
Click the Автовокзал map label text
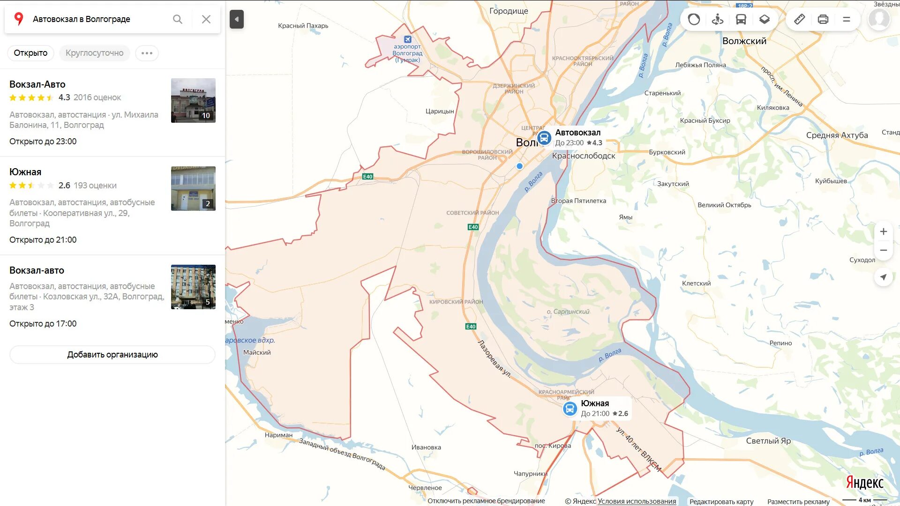[577, 133]
